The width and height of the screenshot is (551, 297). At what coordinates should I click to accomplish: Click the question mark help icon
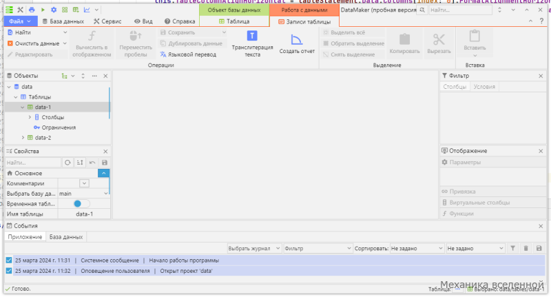coord(541,21)
